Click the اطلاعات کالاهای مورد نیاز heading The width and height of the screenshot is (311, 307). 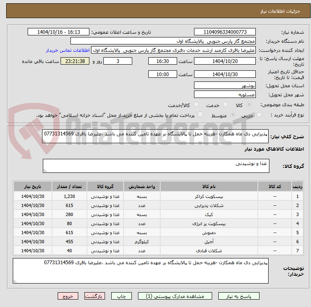click(274, 149)
